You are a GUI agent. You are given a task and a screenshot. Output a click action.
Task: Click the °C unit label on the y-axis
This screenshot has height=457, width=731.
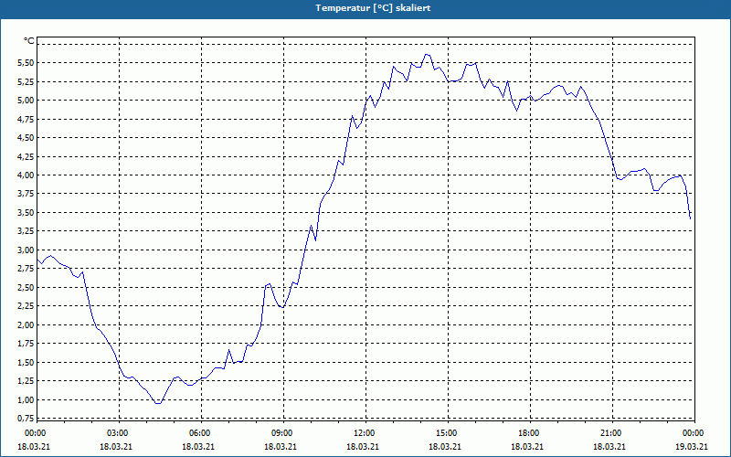coord(29,41)
